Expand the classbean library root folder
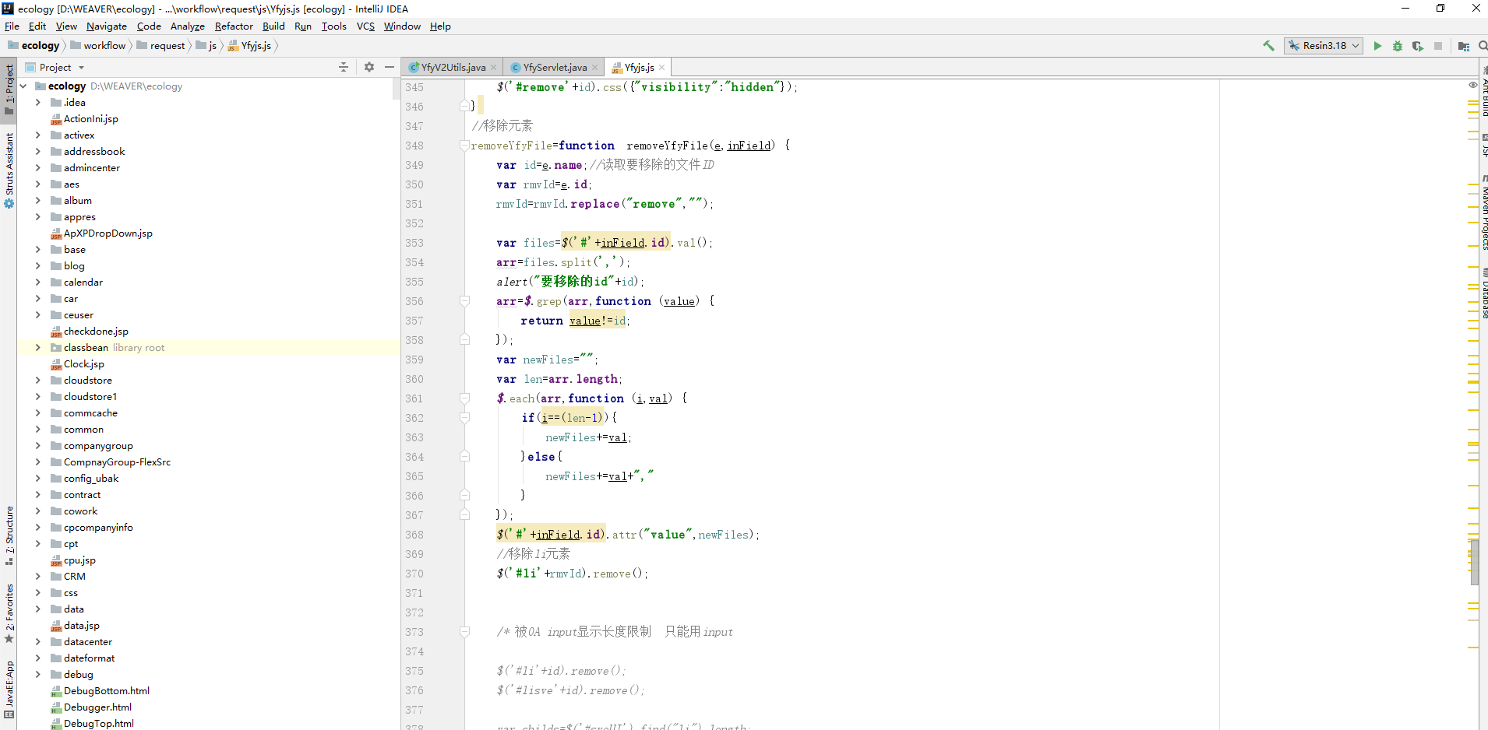 tap(37, 348)
